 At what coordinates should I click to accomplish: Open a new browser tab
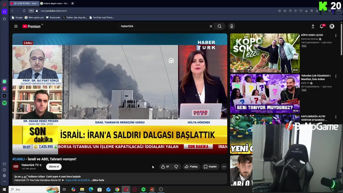click(72, 3)
